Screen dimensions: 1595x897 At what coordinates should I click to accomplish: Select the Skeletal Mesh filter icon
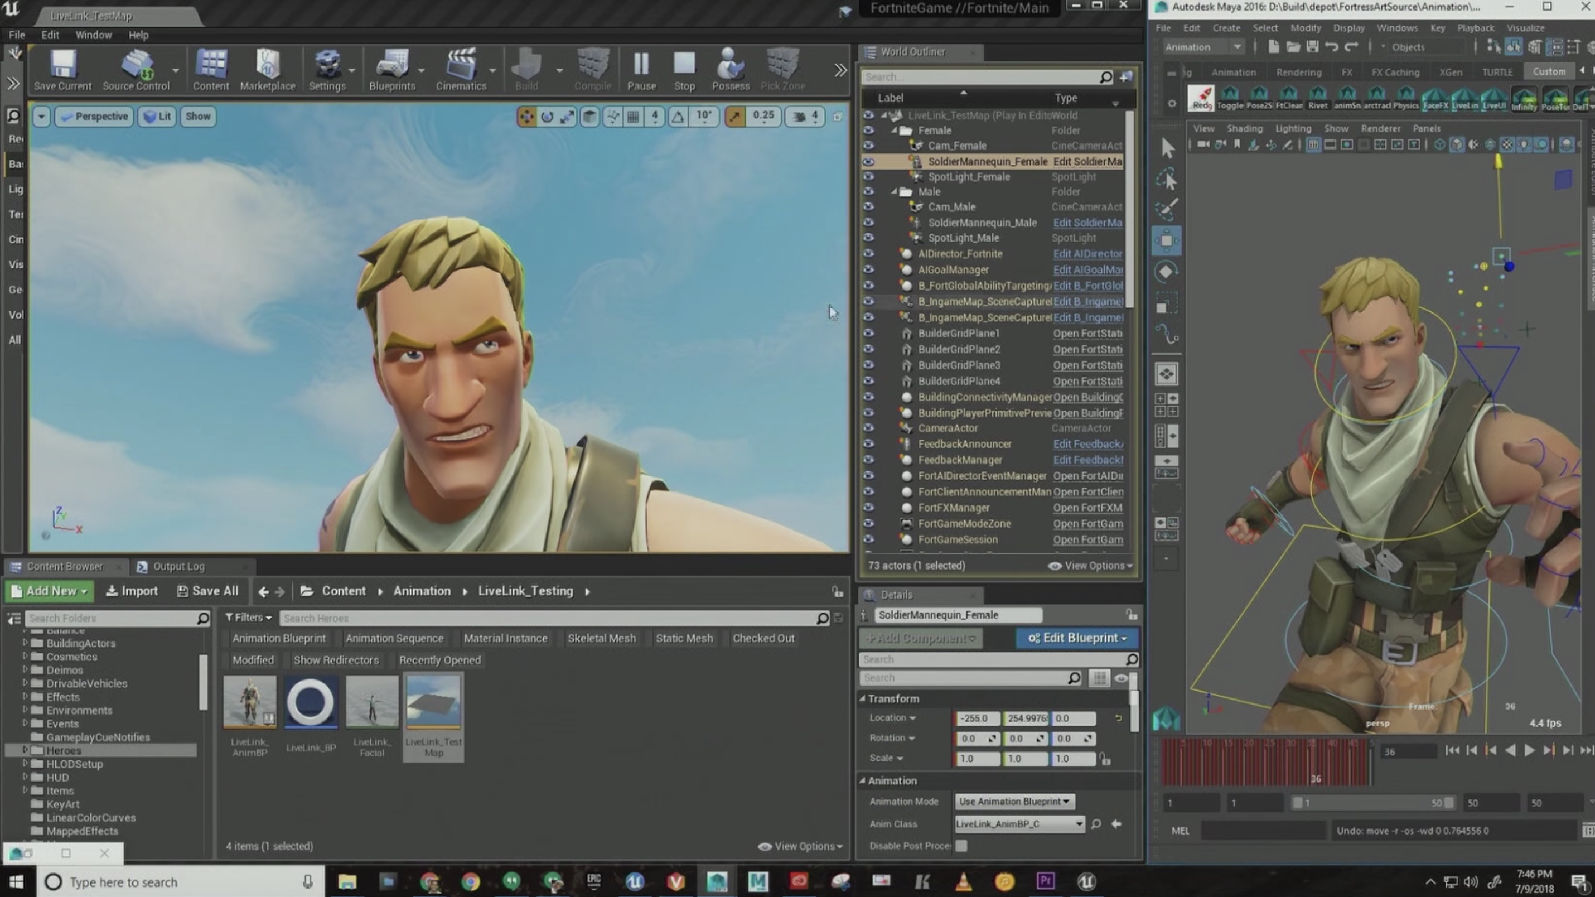click(601, 639)
